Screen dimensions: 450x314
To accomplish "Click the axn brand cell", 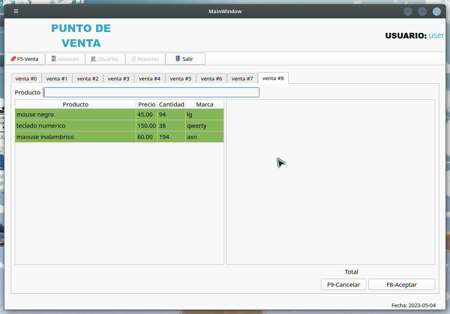I will [205, 137].
